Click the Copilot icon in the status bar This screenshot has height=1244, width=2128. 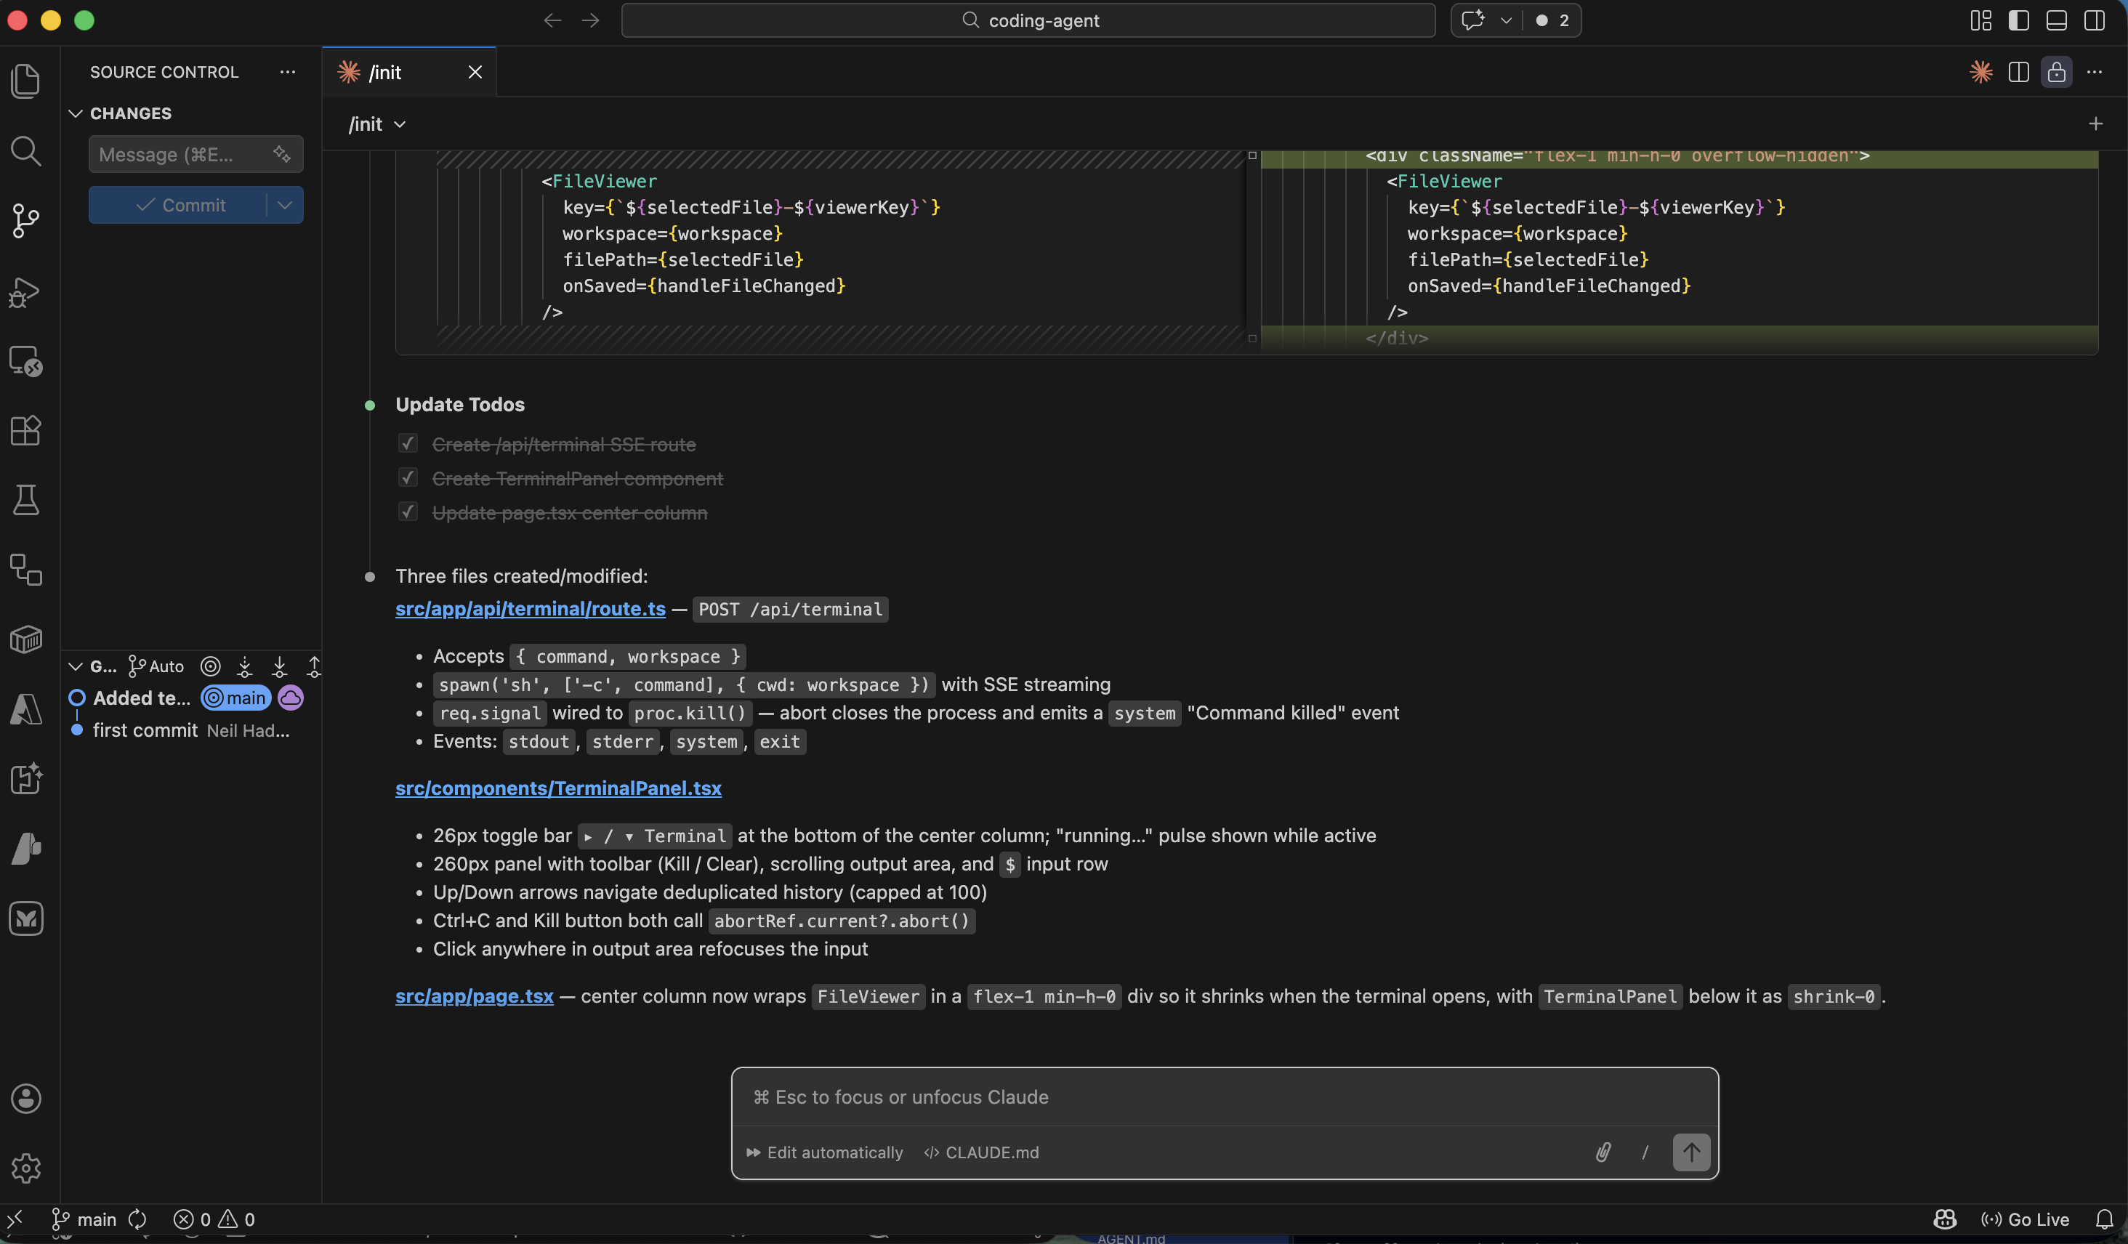[x=1945, y=1219]
